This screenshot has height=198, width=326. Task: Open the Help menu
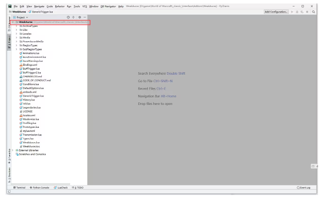[121, 6]
